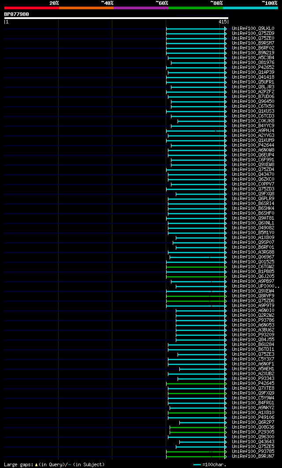Image resolution: width=282 pixels, height=468 pixels.
Task: Select hit UniRef100_Q06967
Action: click(x=253, y=257)
